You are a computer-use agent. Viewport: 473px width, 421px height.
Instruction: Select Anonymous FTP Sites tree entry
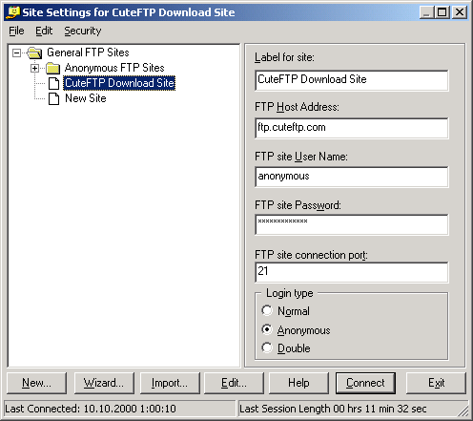[x=114, y=68]
